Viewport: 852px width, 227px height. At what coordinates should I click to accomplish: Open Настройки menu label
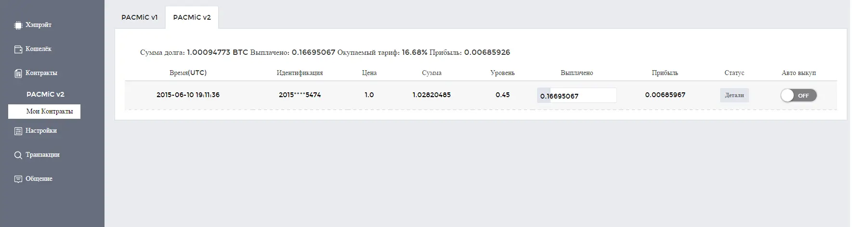click(x=41, y=131)
